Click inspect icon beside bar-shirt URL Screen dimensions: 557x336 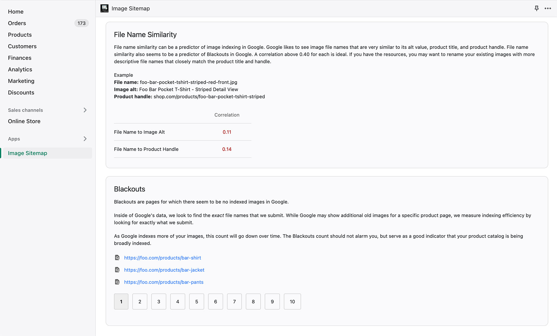(117, 258)
